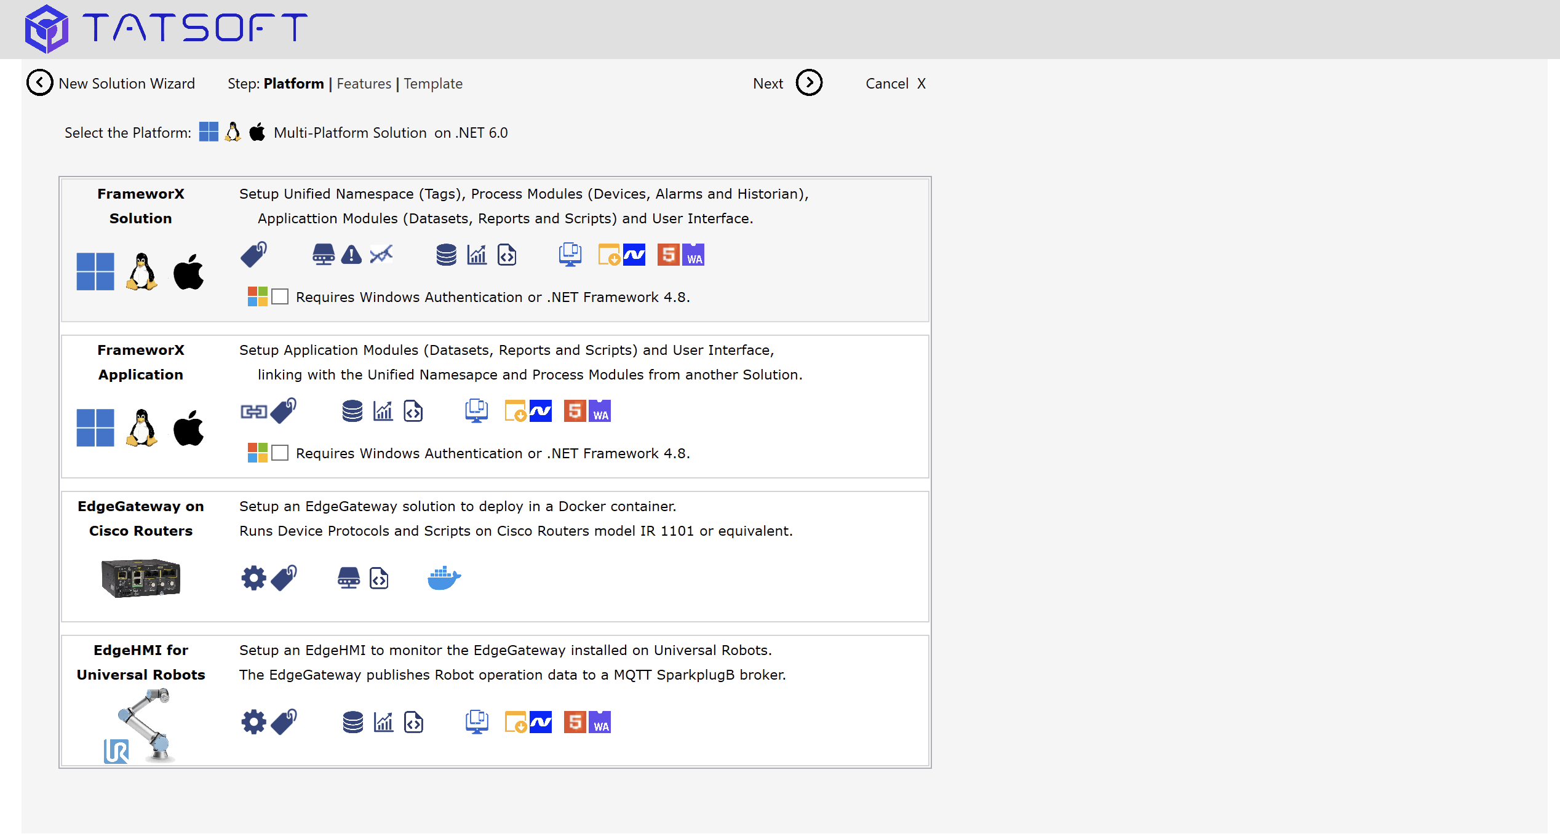Click the link chain icon in FrameworX Application
The image size is (1560, 834).
(253, 411)
